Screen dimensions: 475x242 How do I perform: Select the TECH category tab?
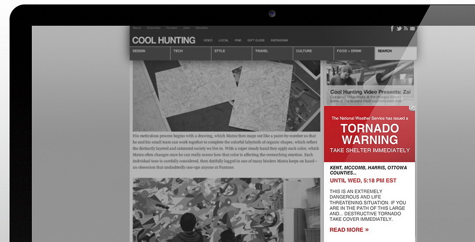point(191,53)
